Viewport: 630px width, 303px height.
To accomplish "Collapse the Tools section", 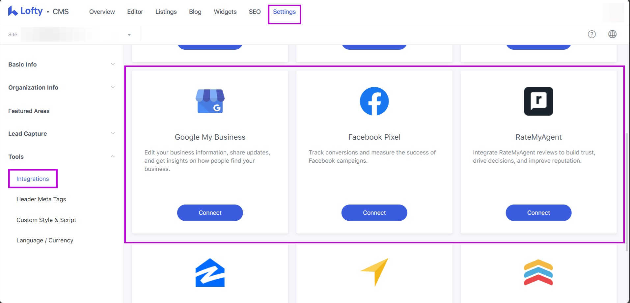I will pyautogui.click(x=113, y=156).
